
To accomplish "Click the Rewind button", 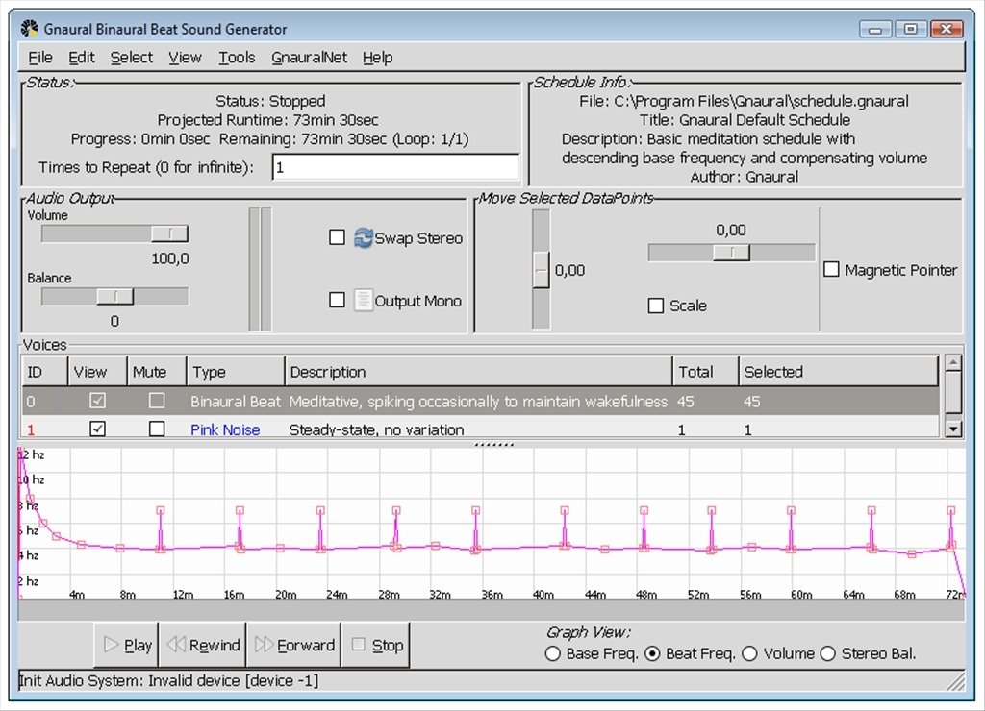I will 203,645.
